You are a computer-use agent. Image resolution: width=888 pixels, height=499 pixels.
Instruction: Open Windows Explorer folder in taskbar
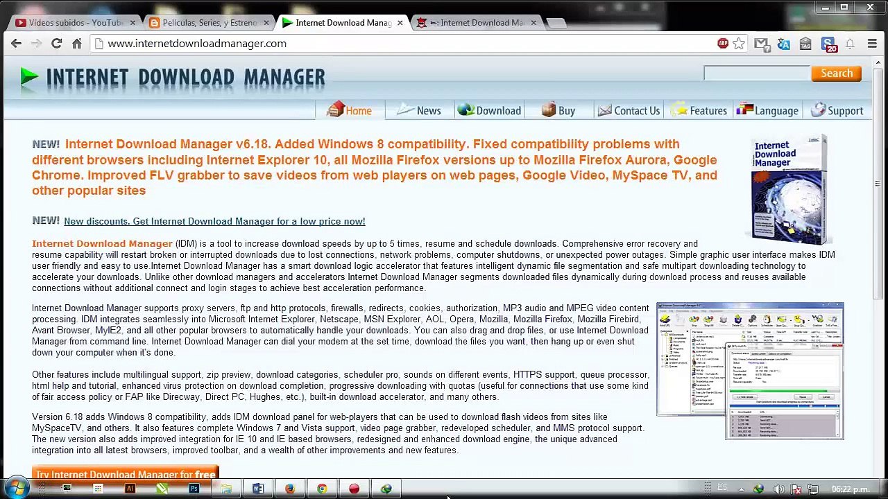pyautogui.click(x=226, y=489)
